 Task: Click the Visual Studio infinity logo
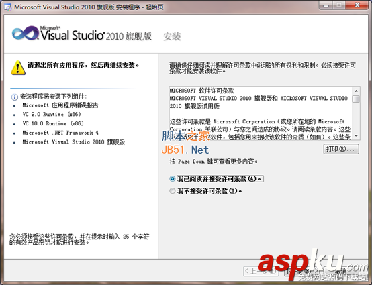26,33
